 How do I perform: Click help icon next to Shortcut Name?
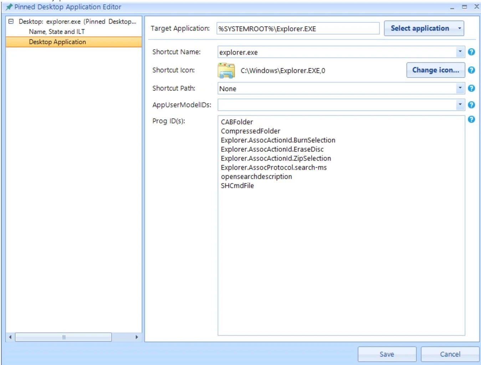[471, 52]
